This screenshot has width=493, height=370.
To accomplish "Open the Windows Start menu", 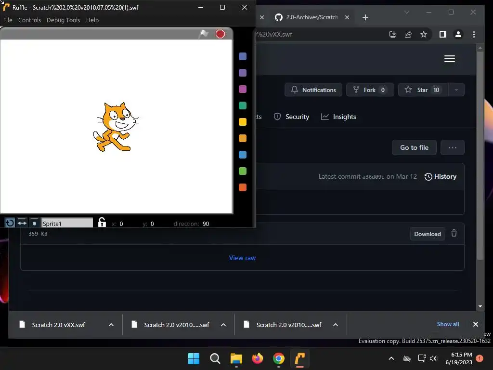I will pyautogui.click(x=194, y=358).
